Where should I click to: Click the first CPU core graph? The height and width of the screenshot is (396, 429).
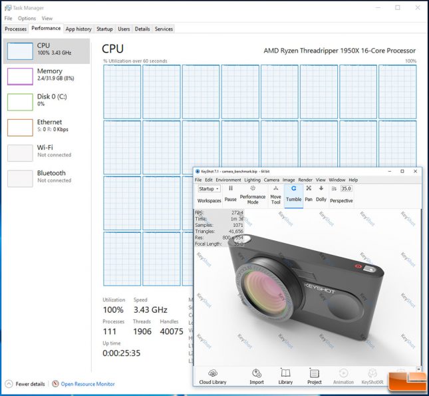coord(122,92)
